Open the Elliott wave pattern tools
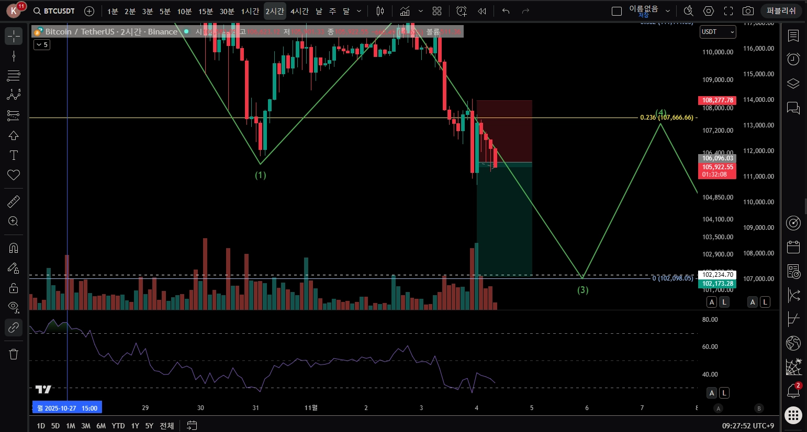This screenshot has width=807, height=432. [x=14, y=95]
